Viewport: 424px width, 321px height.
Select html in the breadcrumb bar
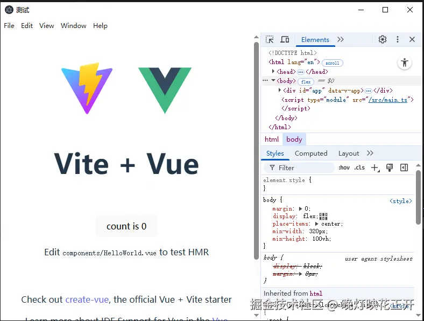point(272,139)
